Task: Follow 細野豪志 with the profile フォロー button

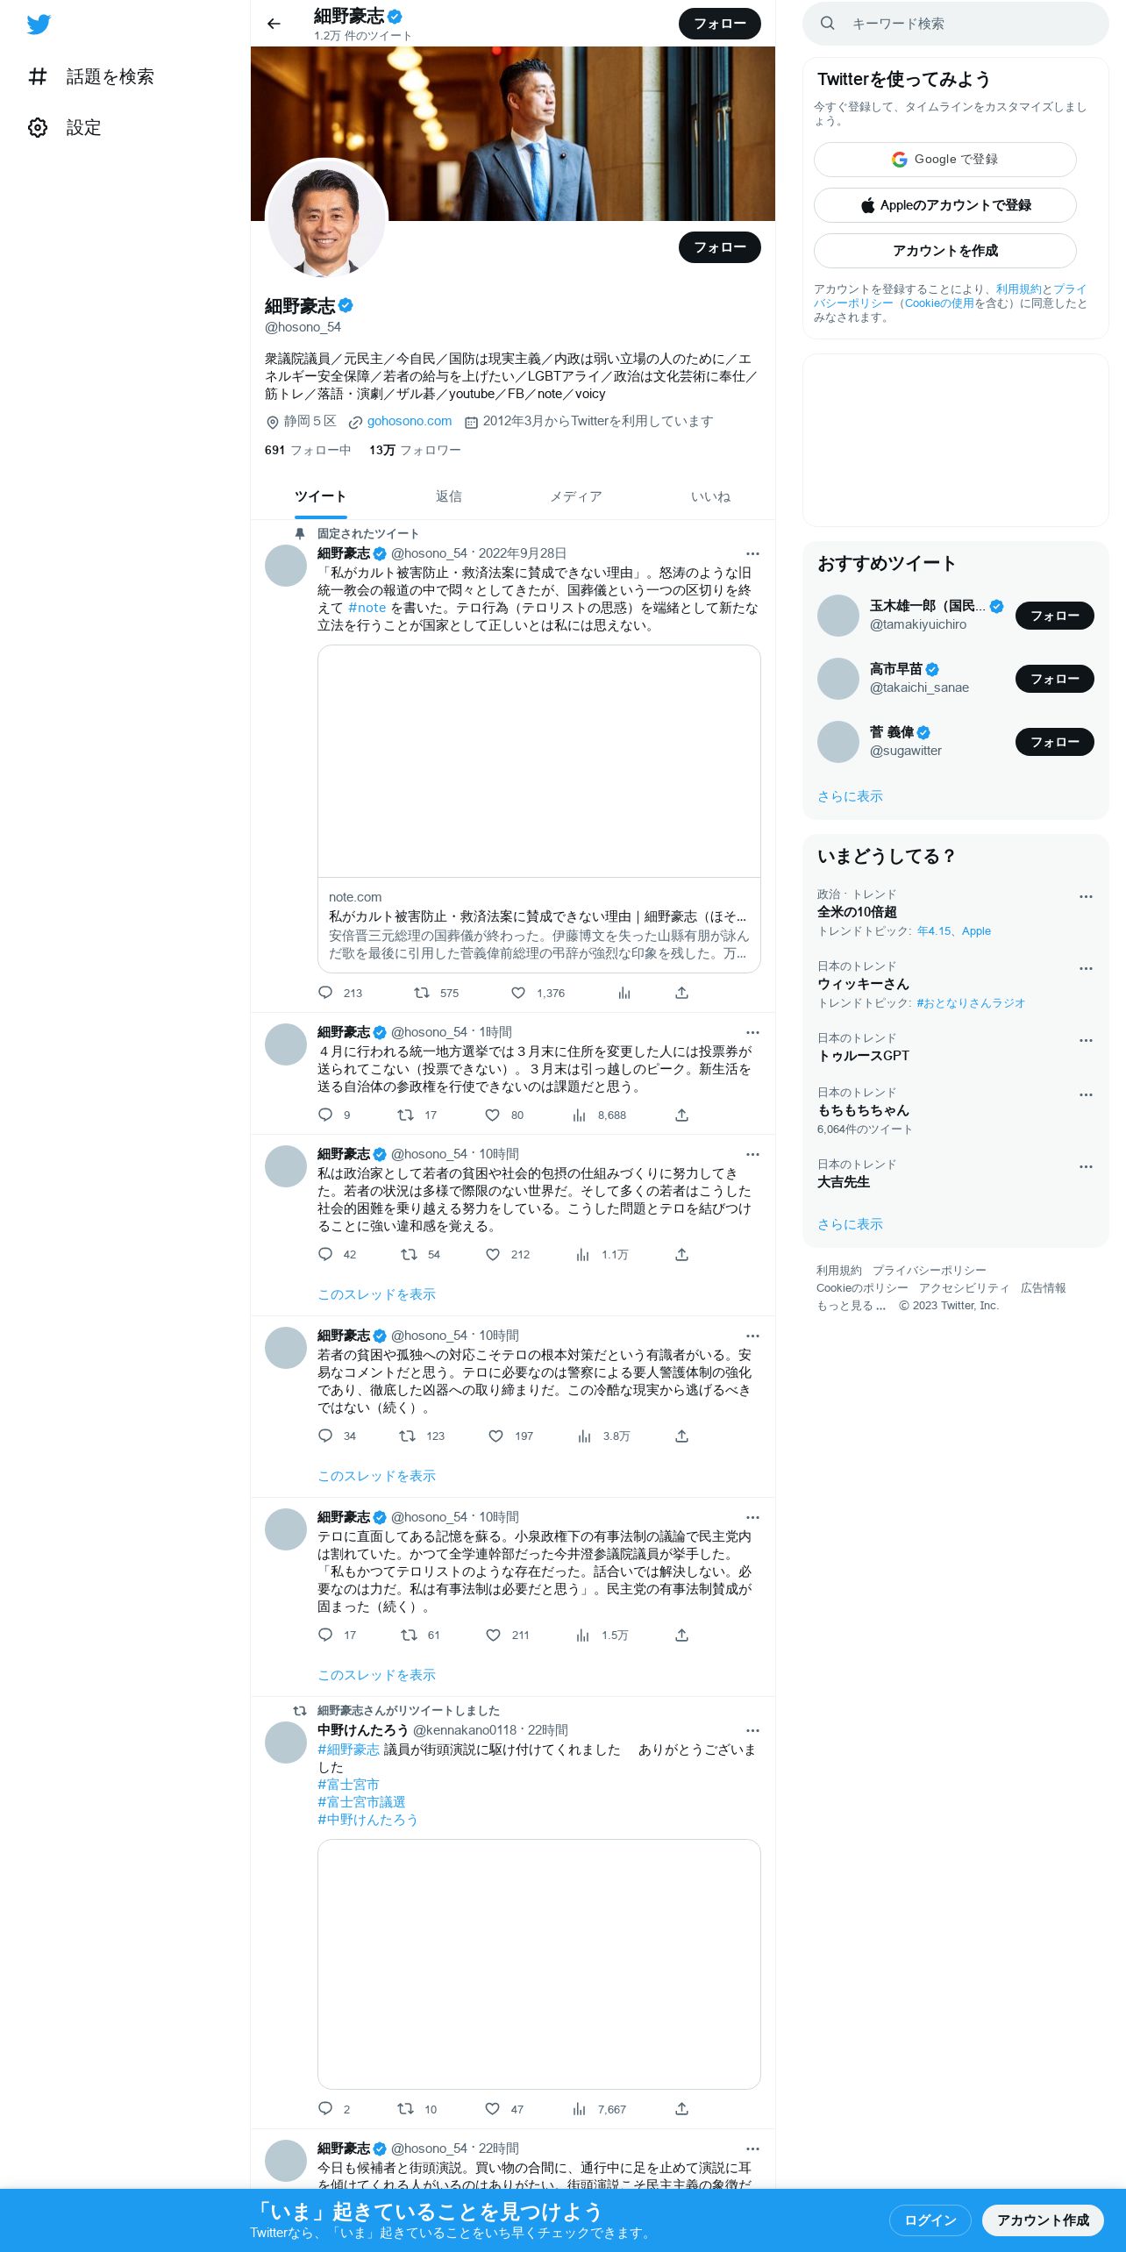Action: 719,247
